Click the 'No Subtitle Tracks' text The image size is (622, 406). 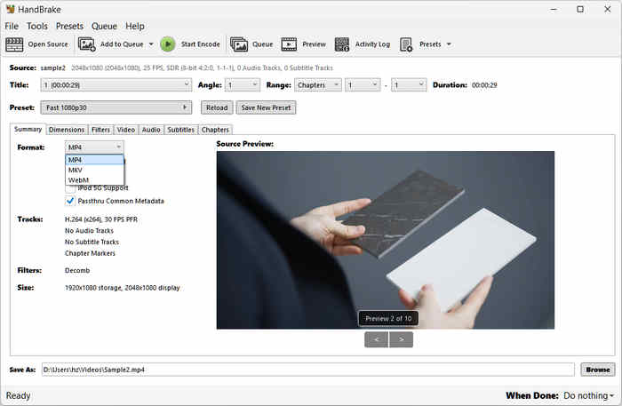[92, 242]
